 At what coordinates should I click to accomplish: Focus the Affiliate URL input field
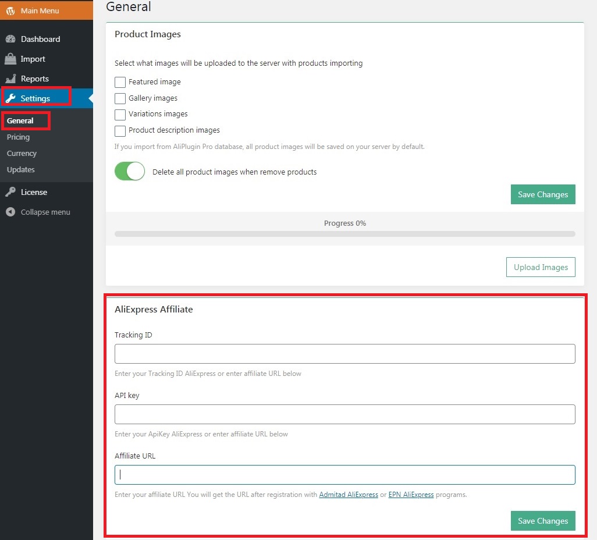[345, 474]
